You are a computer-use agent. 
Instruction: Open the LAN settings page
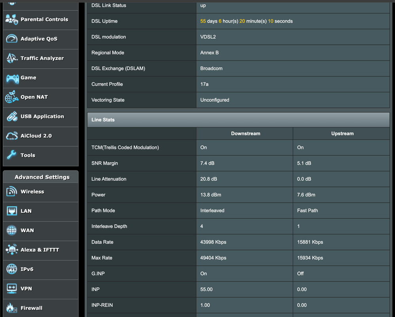[26, 211]
